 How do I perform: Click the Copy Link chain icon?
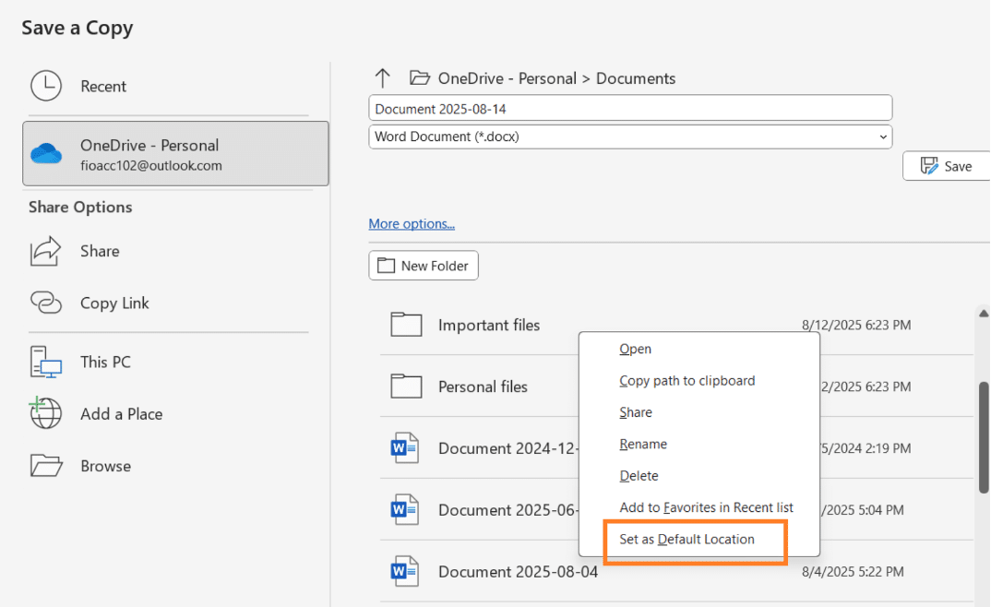[45, 303]
